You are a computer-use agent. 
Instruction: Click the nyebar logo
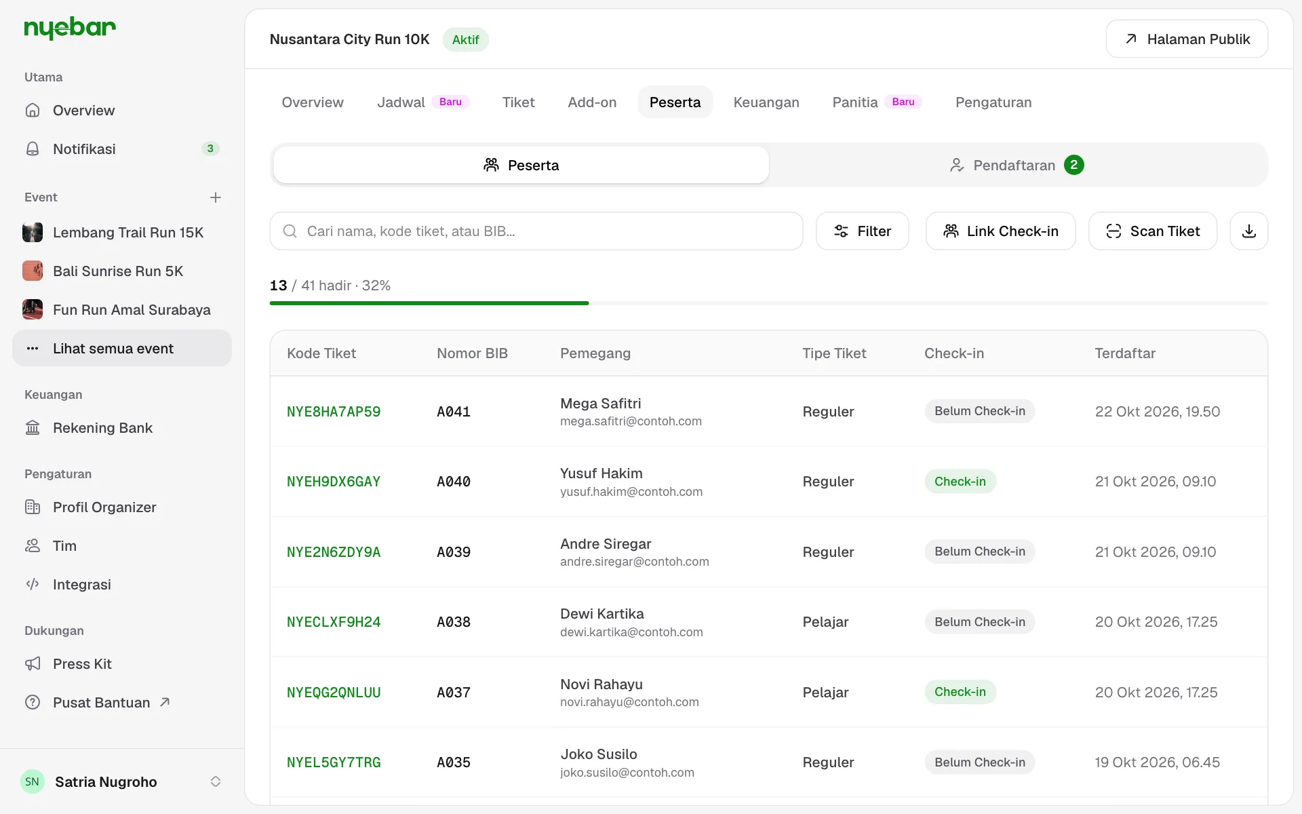tap(70, 28)
